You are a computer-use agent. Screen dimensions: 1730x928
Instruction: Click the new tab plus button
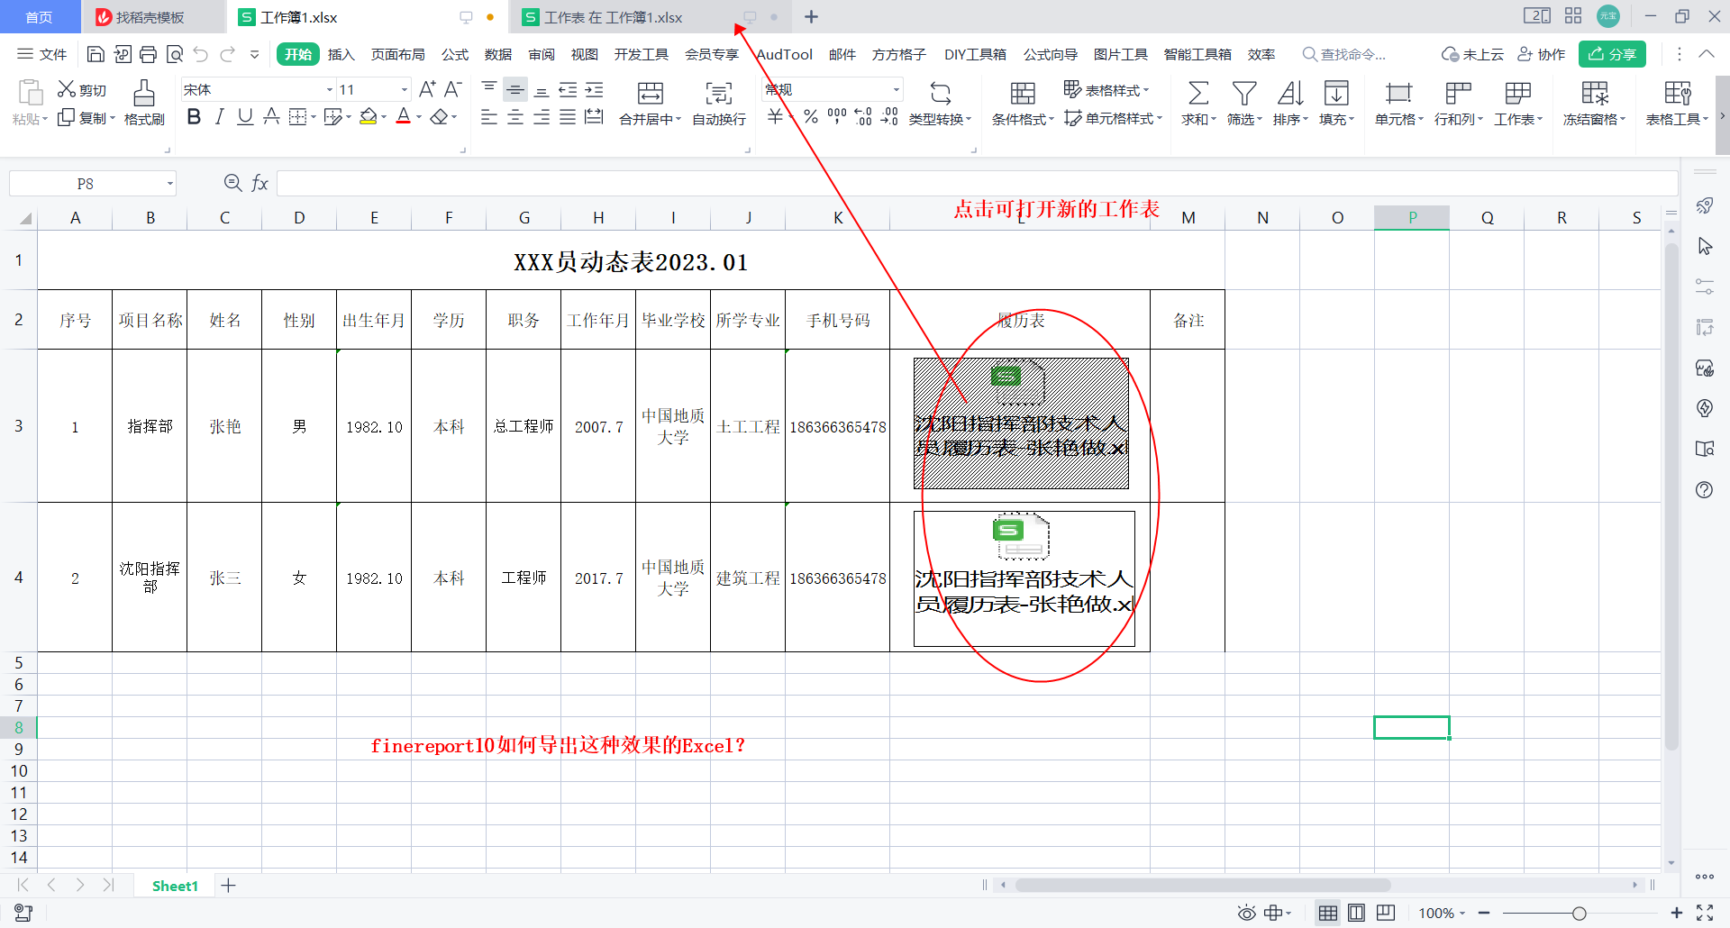(x=812, y=17)
